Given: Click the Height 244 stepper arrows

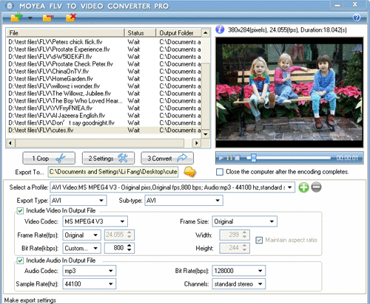Looking at the screenshot, I should click(x=244, y=248).
